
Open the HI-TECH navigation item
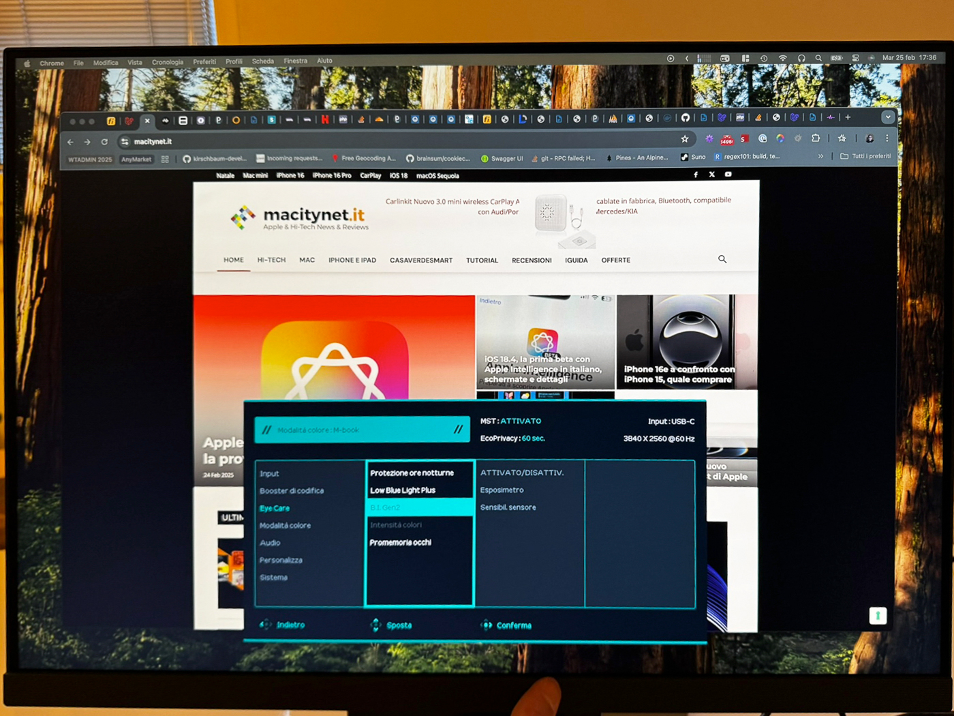(x=271, y=260)
